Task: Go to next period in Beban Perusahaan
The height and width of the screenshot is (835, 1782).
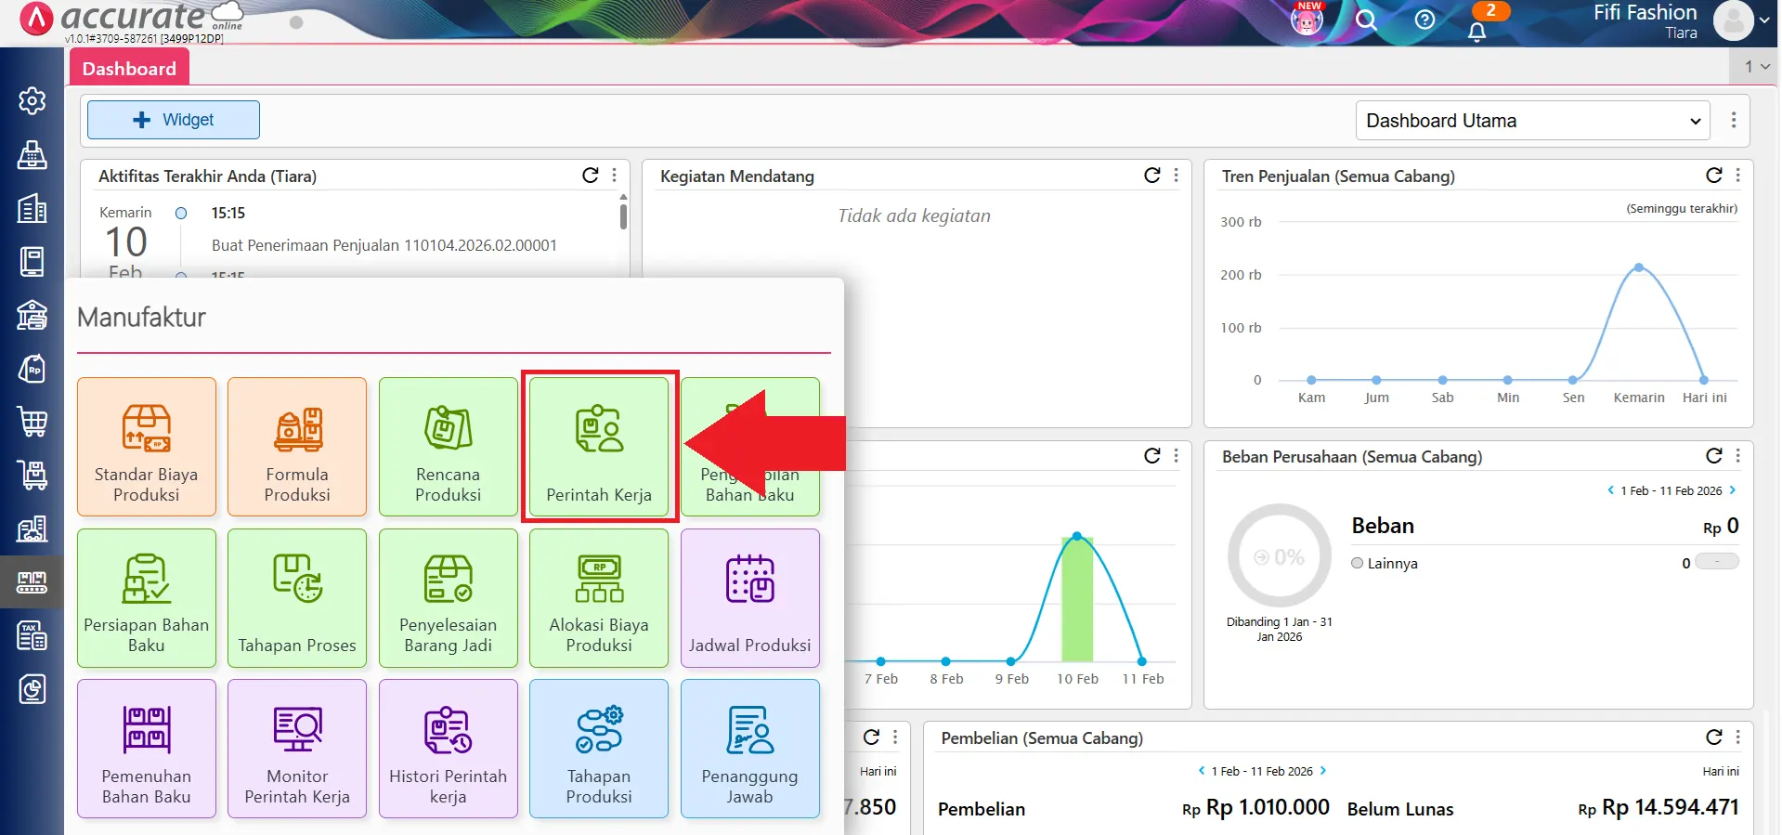Action: pyautogui.click(x=1733, y=490)
